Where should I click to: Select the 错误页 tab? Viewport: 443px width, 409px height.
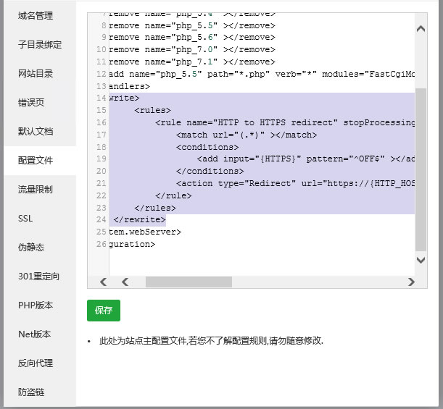click(x=31, y=102)
